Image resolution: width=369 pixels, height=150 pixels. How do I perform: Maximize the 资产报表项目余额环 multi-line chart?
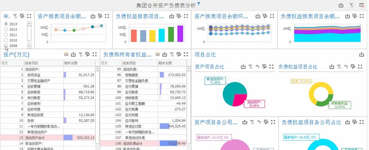pos(272,16)
